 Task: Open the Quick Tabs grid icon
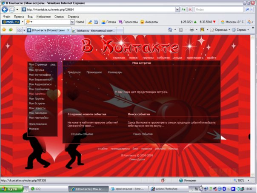click(x=20, y=30)
